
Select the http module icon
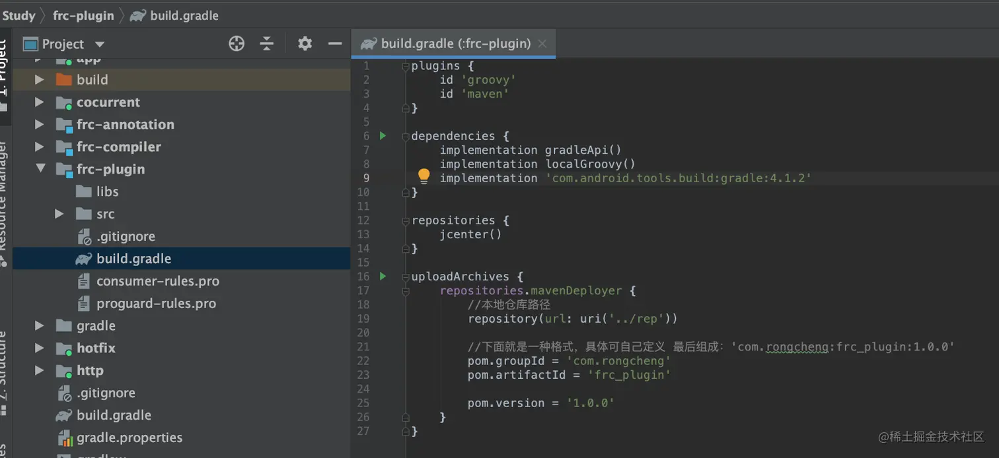pos(63,371)
